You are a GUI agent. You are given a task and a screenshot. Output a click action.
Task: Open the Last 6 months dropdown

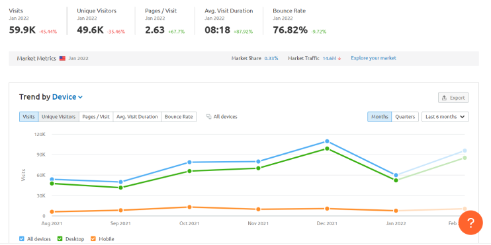coord(445,117)
